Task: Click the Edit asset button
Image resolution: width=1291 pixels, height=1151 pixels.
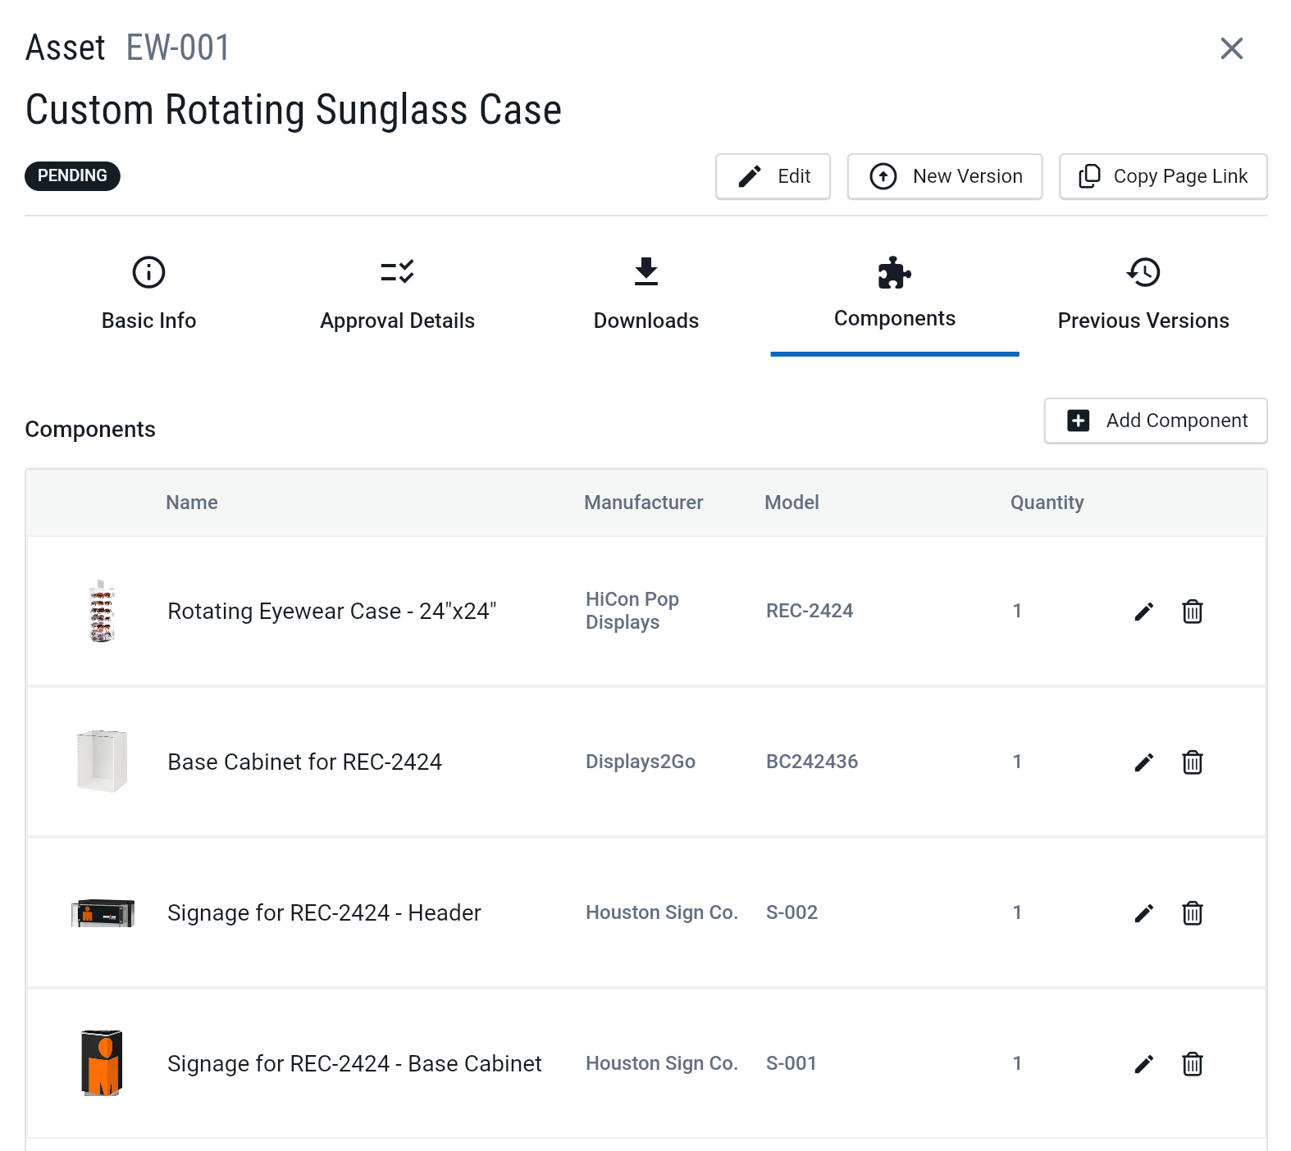Action: click(x=773, y=176)
